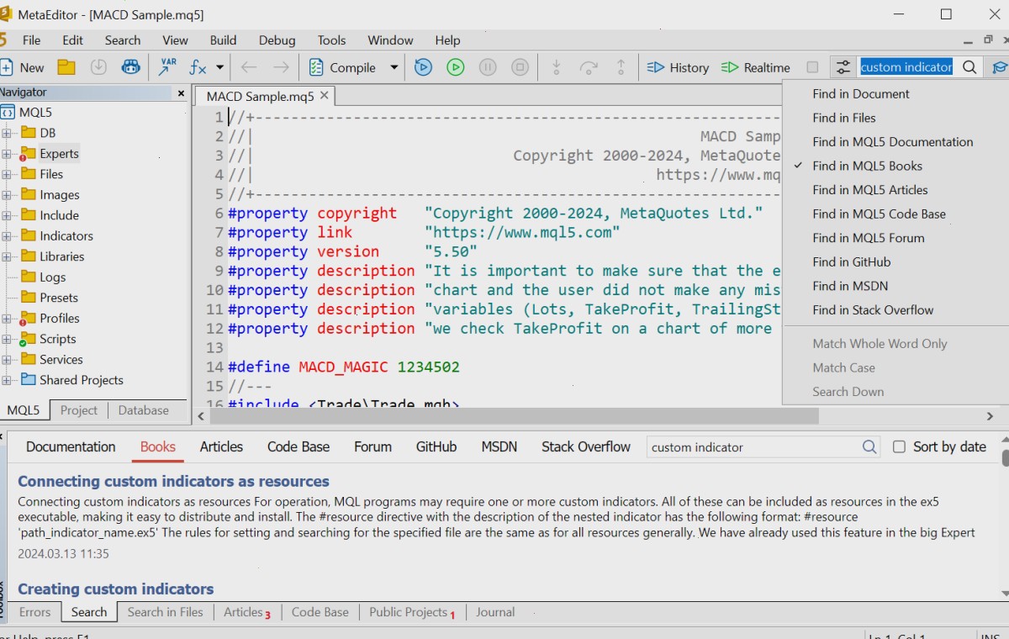Image resolution: width=1009 pixels, height=639 pixels.
Task: Switch to the Project navigator tab
Action: [x=79, y=410]
